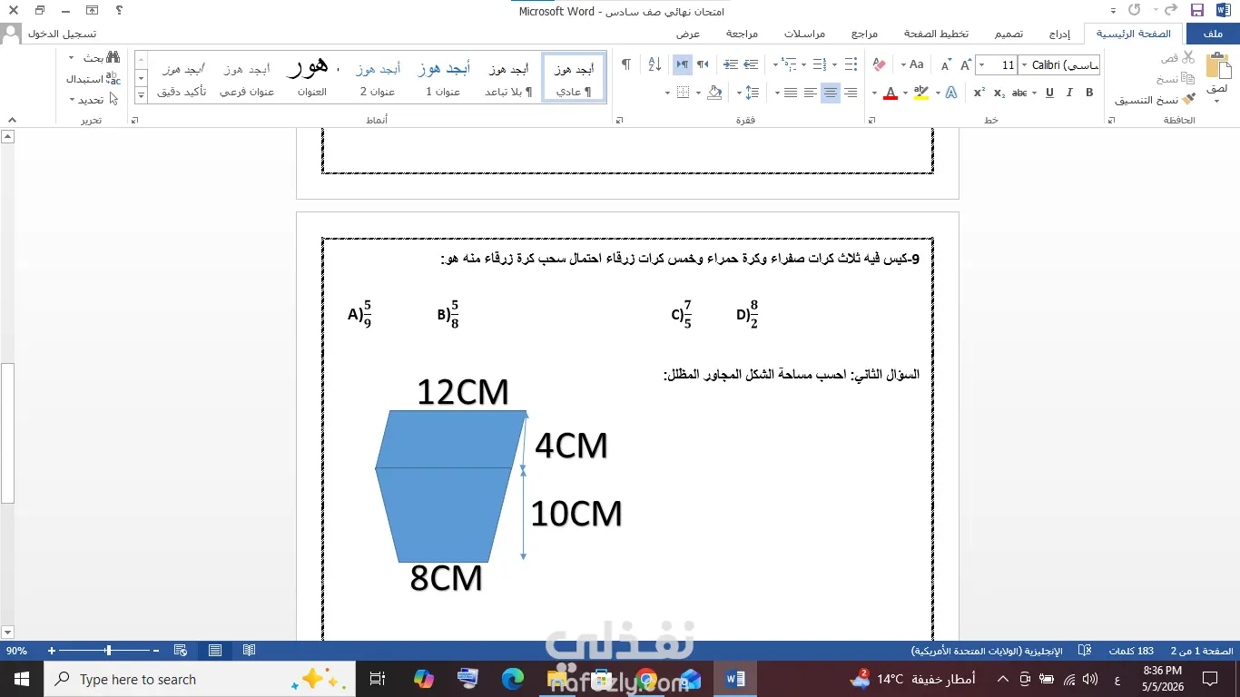Click the Shrink Font icon
Viewport: 1240px width, 697px height.
pos(945,65)
